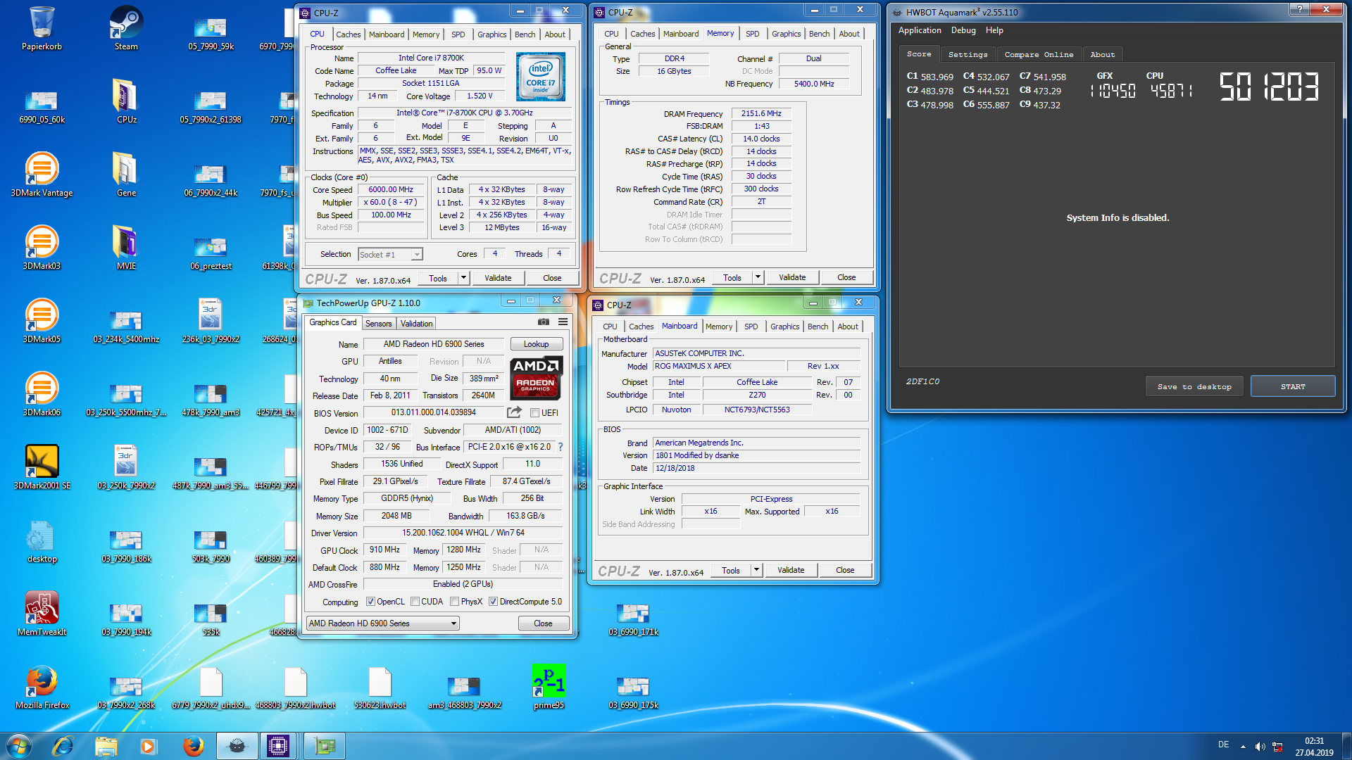
Task: Click the volume speaker icon in system tray
Action: pyautogui.click(x=1260, y=746)
